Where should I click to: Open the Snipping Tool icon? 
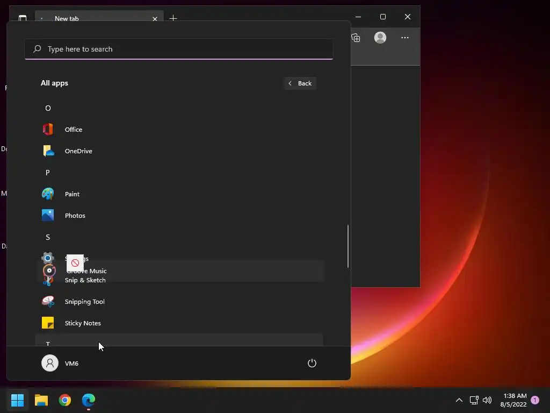coord(48,301)
